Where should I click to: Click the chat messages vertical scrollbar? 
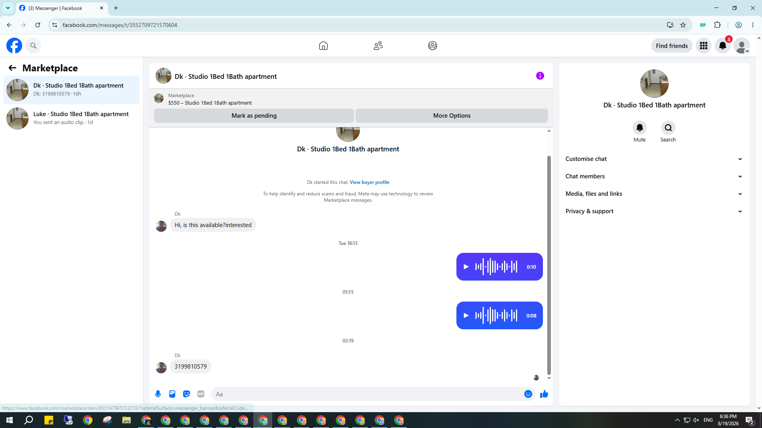click(x=549, y=265)
